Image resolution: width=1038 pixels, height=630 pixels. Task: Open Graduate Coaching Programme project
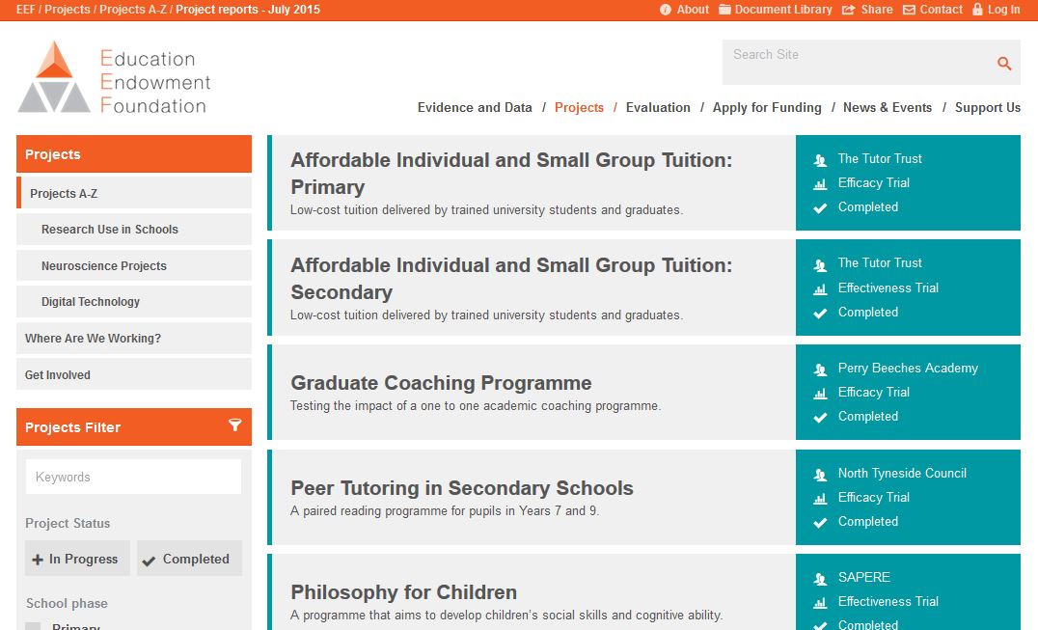pos(441,383)
